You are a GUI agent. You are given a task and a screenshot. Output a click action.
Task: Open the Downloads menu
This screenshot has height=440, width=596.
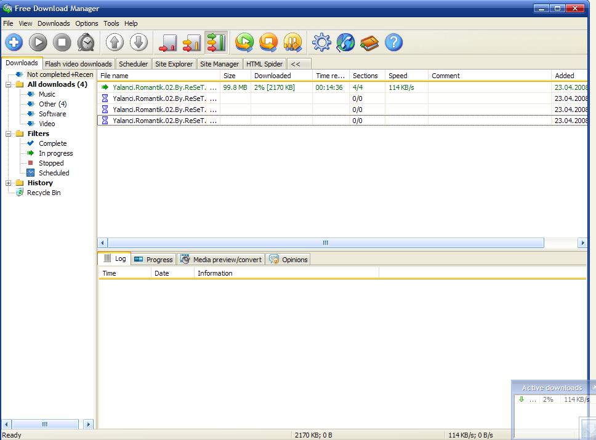click(54, 23)
